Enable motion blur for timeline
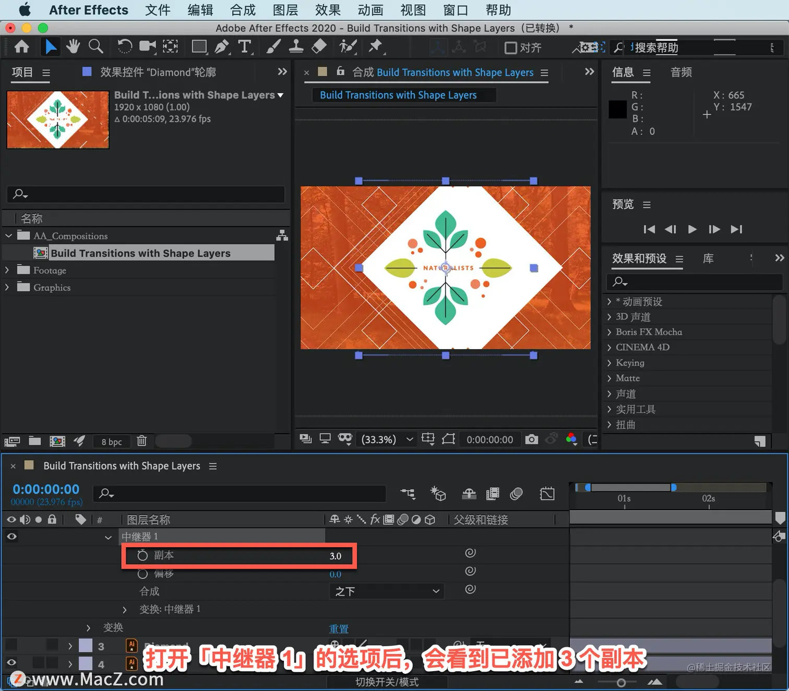The width and height of the screenshot is (789, 691). click(x=516, y=493)
